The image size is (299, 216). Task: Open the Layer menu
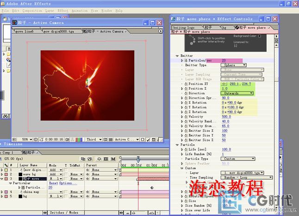point(50,11)
